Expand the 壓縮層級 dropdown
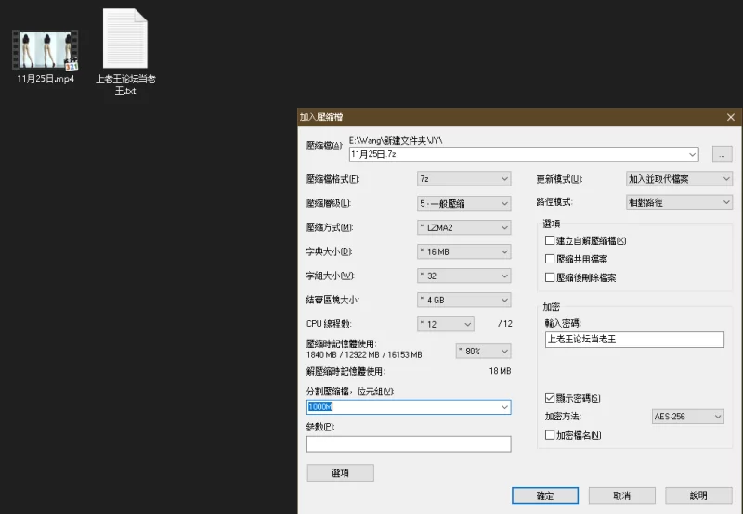743x514 pixels. point(463,203)
